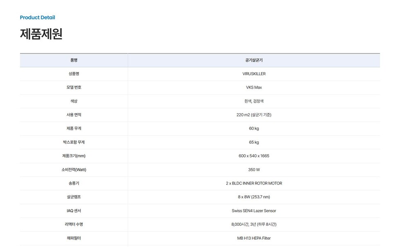Click the 'MB H13 HEPA Filter' value
The width and height of the screenshot is (409, 247).
click(254, 238)
